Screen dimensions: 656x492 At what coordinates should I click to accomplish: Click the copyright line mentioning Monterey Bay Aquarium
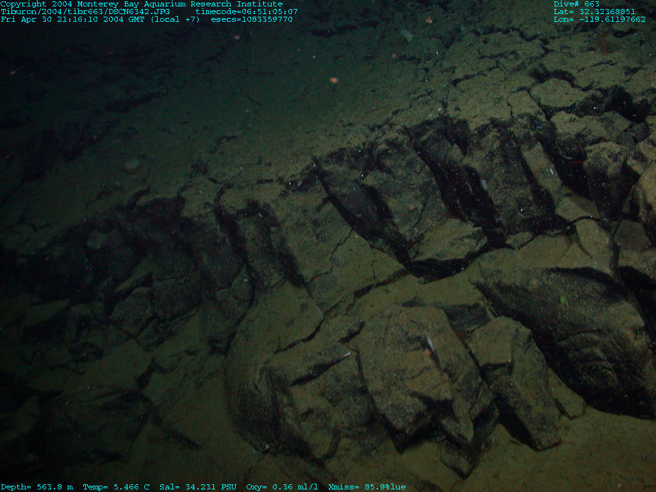142,4
